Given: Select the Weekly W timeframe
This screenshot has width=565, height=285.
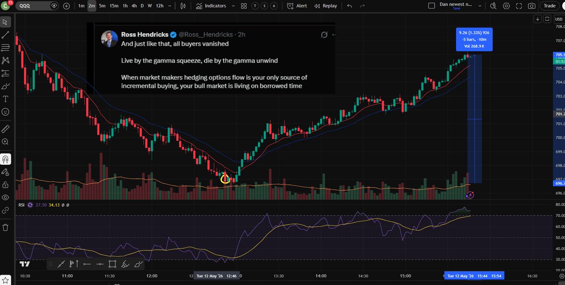Looking at the screenshot, I should coord(150,6).
